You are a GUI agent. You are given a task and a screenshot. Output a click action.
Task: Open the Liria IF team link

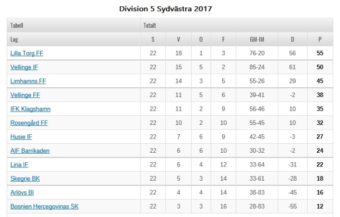(x=20, y=165)
